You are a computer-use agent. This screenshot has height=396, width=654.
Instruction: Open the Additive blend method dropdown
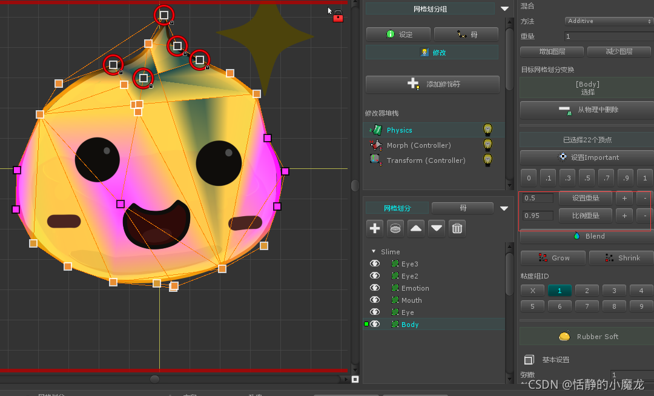click(608, 21)
